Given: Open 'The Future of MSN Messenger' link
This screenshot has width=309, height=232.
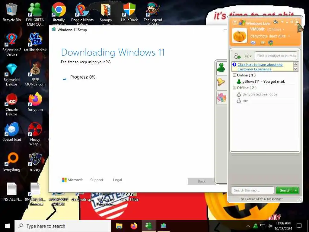Looking at the screenshot, I should 261,199.
